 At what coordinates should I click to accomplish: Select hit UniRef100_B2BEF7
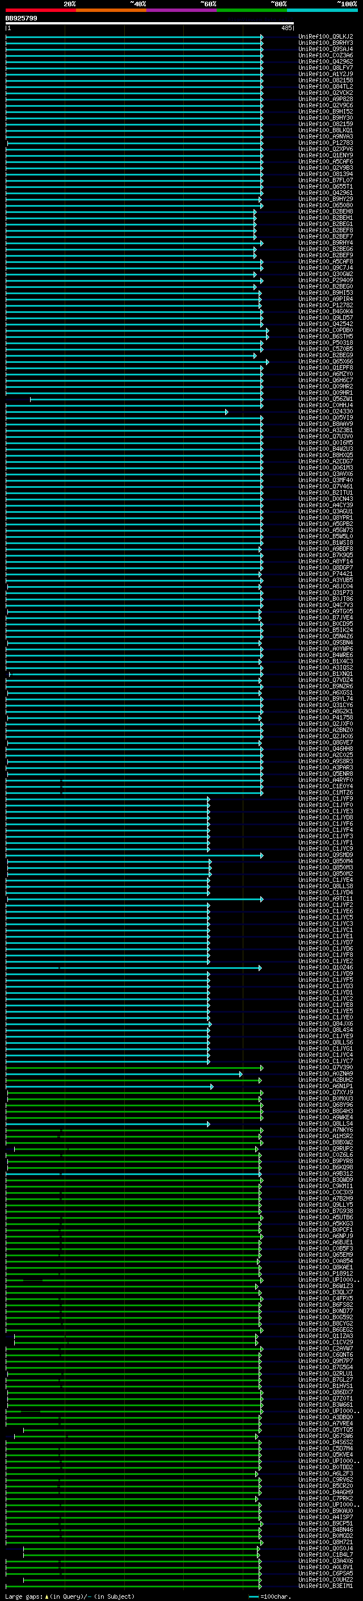click(326, 237)
